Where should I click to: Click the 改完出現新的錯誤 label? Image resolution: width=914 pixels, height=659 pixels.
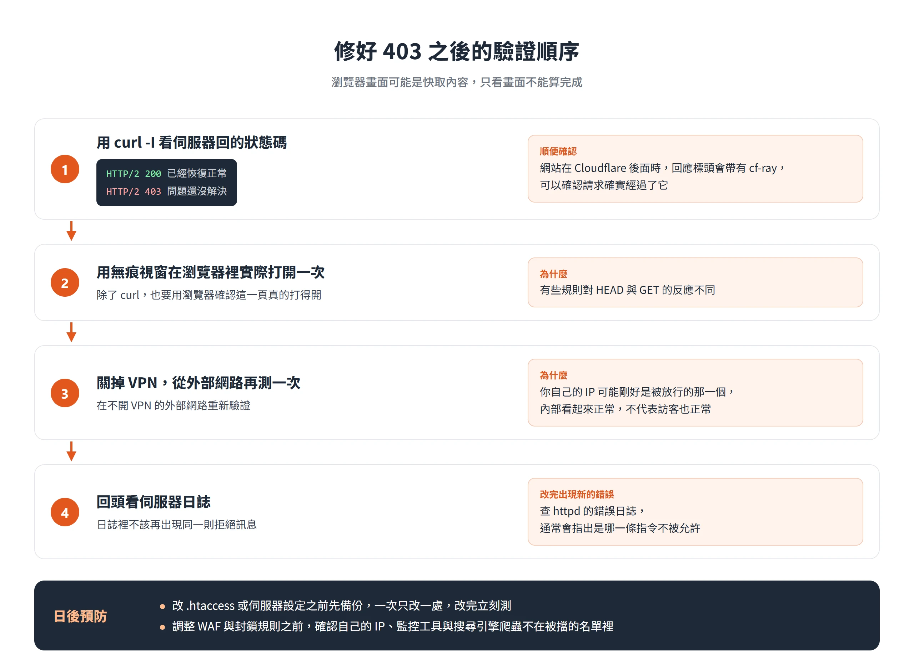(577, 494)
